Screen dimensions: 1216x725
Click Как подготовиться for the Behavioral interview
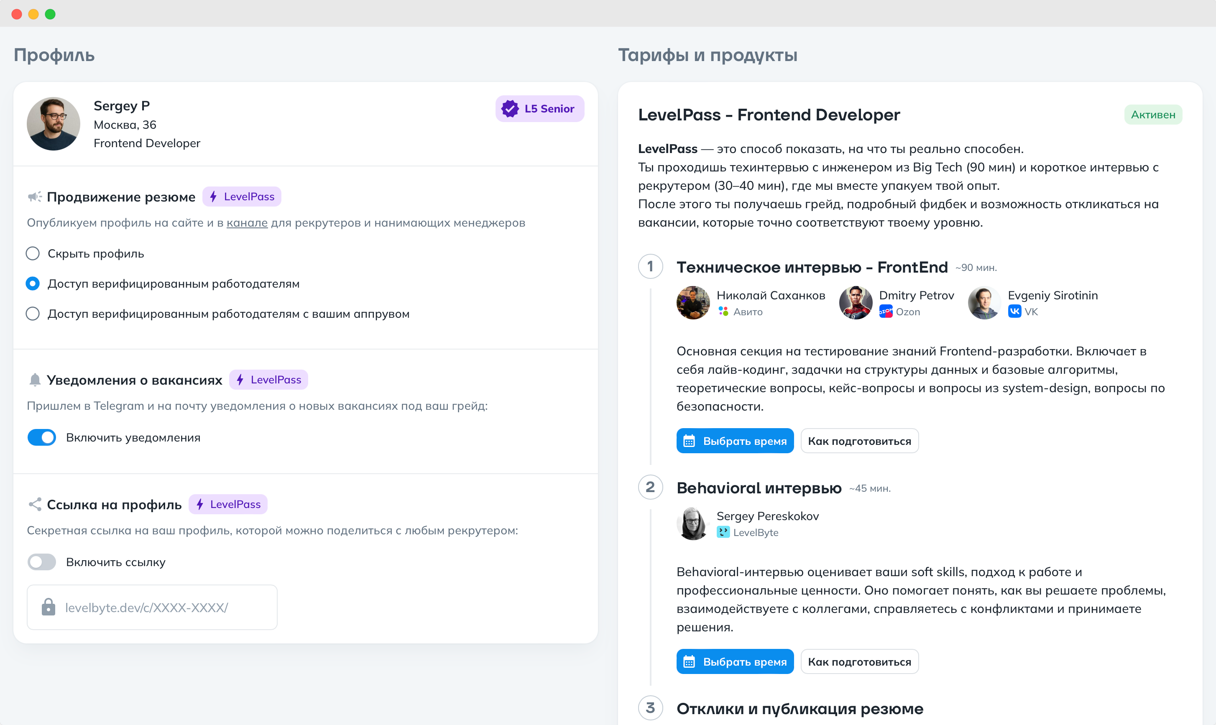pyautogui.click(x=859, y=661)
